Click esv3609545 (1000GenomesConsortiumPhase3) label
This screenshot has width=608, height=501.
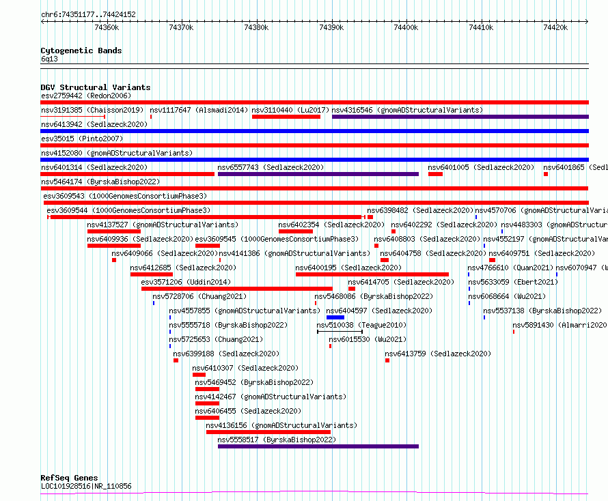(277, 239)
